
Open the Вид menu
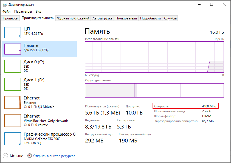[38, 12]
